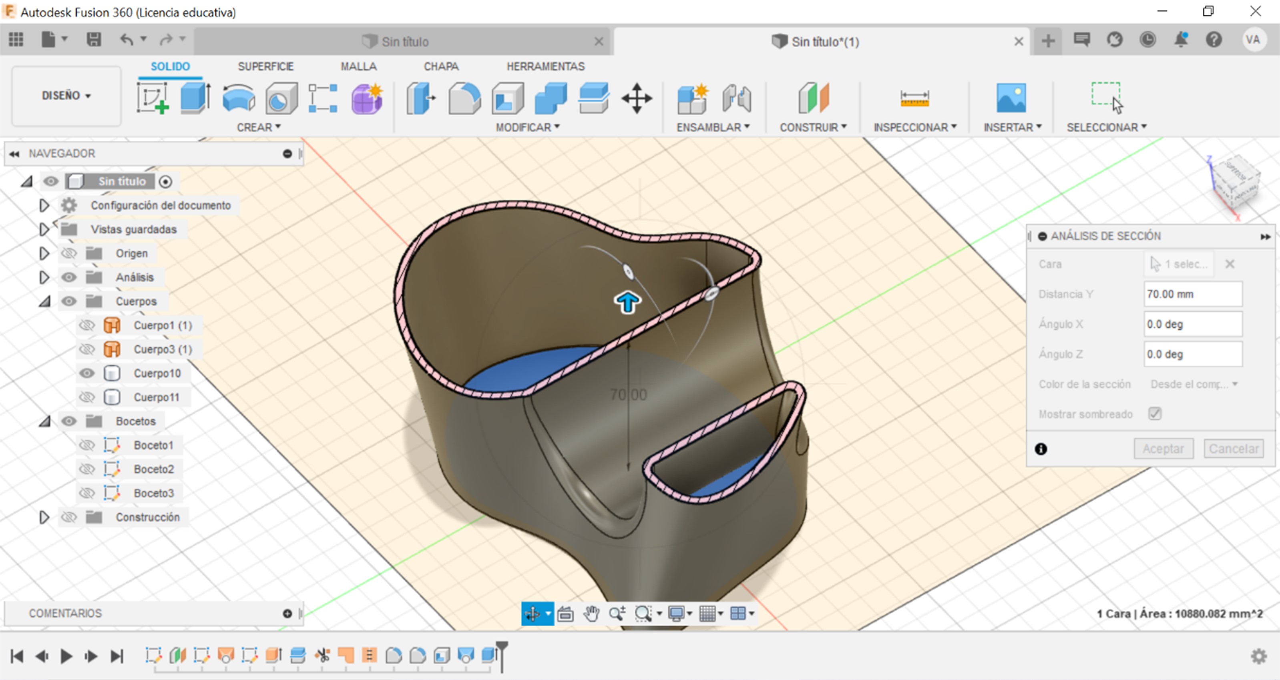Click the blue section distance arrow manipulator
The width and height of the screenshot is (1280, 680).
(627, 302)
